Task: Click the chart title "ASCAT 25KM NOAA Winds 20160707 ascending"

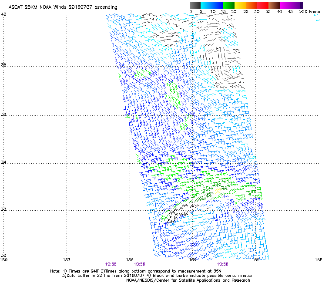Action: point(63,7)
